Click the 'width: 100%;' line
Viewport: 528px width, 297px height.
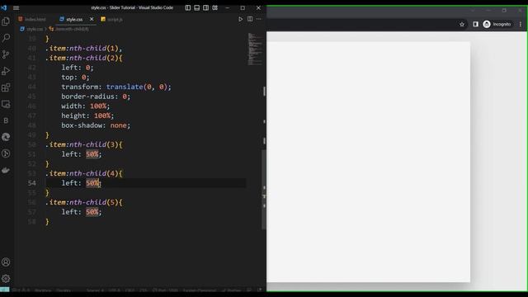coord(86,106)
